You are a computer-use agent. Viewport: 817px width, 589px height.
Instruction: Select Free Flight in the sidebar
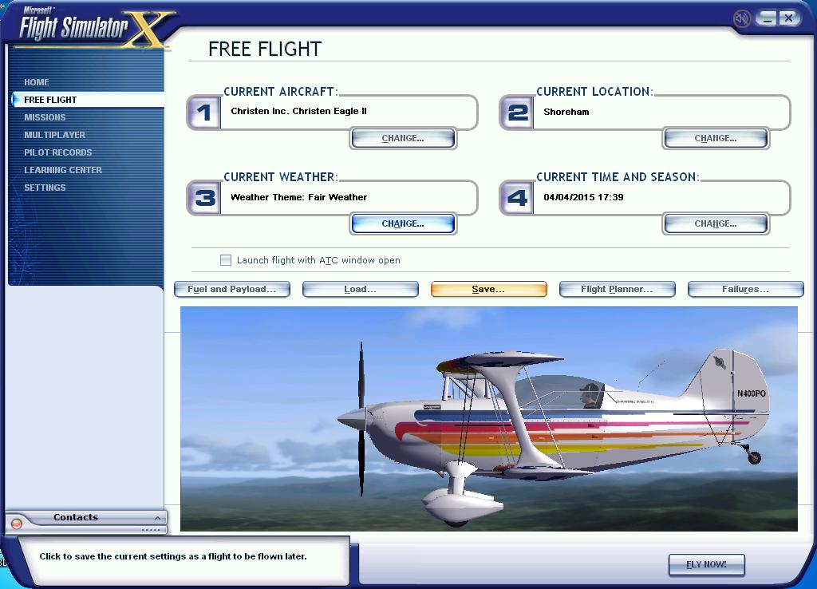pos(87,100)
